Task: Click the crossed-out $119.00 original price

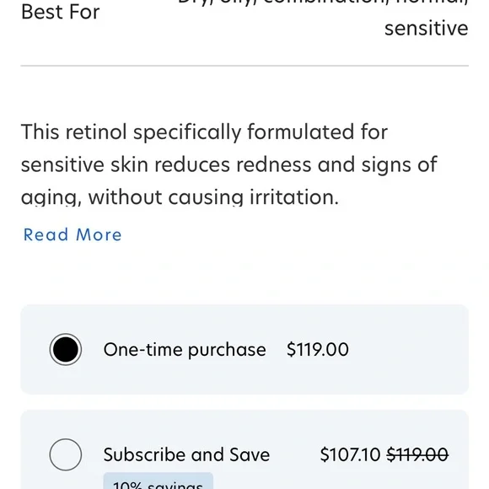Action: coord(417,454)
